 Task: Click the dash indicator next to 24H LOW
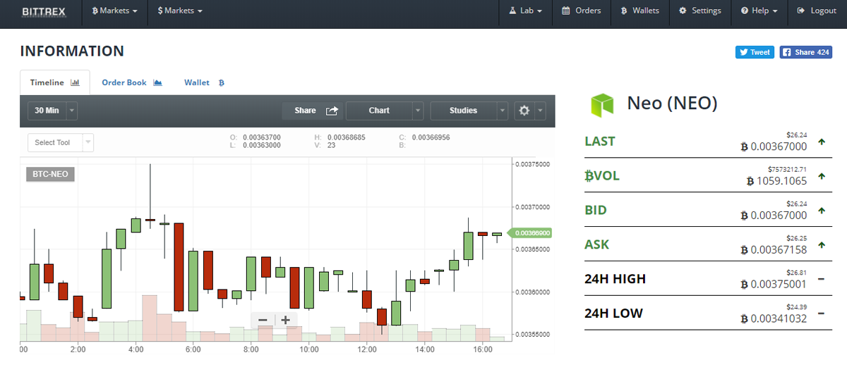[x=821, y=313]
